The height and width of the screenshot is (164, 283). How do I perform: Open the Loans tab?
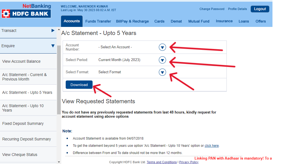(244, 21)
